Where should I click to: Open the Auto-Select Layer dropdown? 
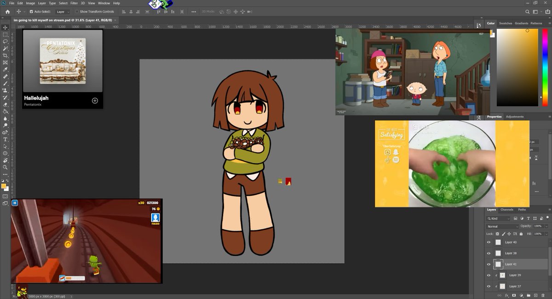63,11
